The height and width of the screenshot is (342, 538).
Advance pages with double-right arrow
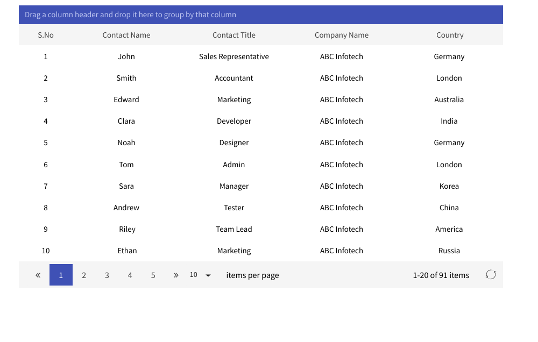tap(176, 275)
